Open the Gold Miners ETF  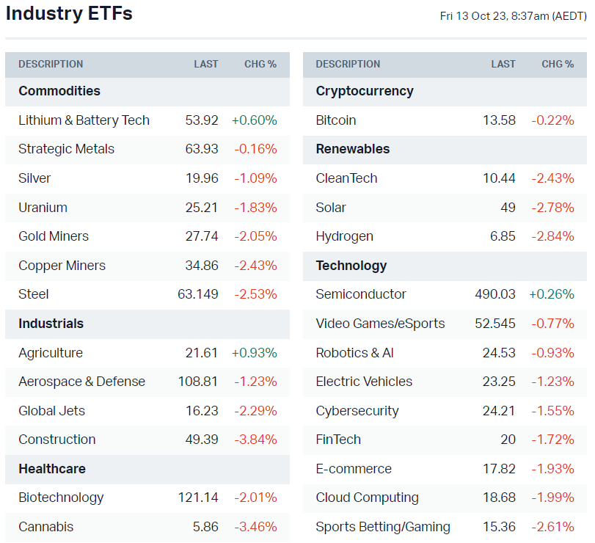54,236
